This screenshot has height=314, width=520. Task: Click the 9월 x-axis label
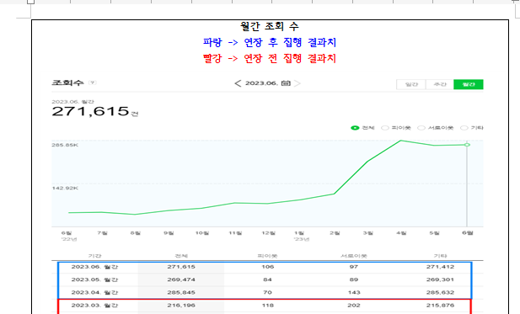(169, 233)
